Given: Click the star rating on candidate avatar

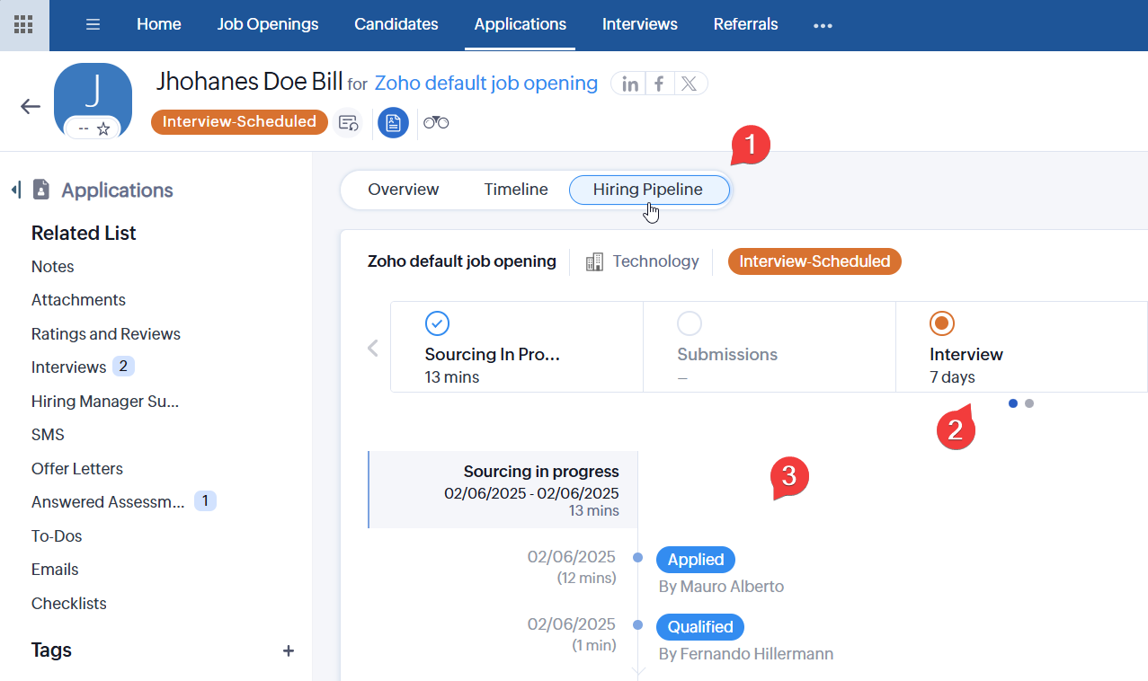Looking at the screenshot, I should click(x=103, y=128).
